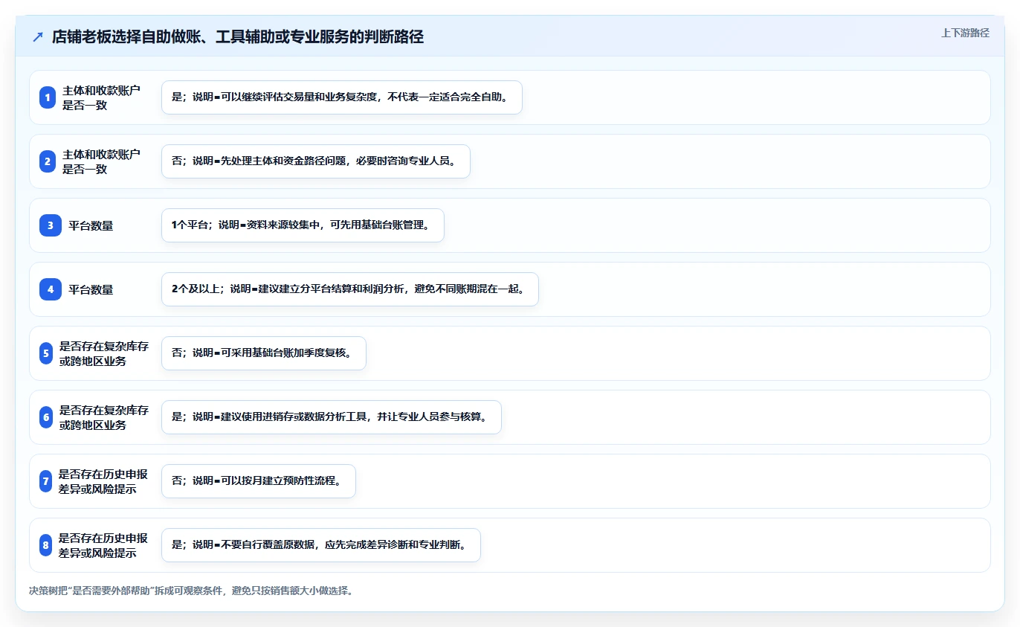Click 平台数量 label in step 3

click(x=91, y=225)
